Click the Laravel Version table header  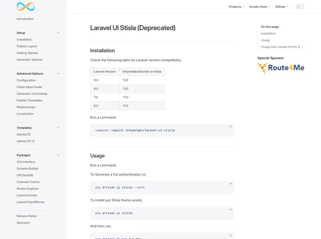105,71
